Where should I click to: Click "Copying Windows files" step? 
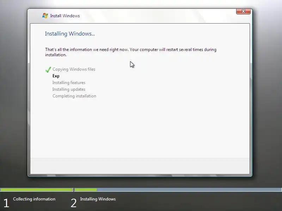click(74, 69)
